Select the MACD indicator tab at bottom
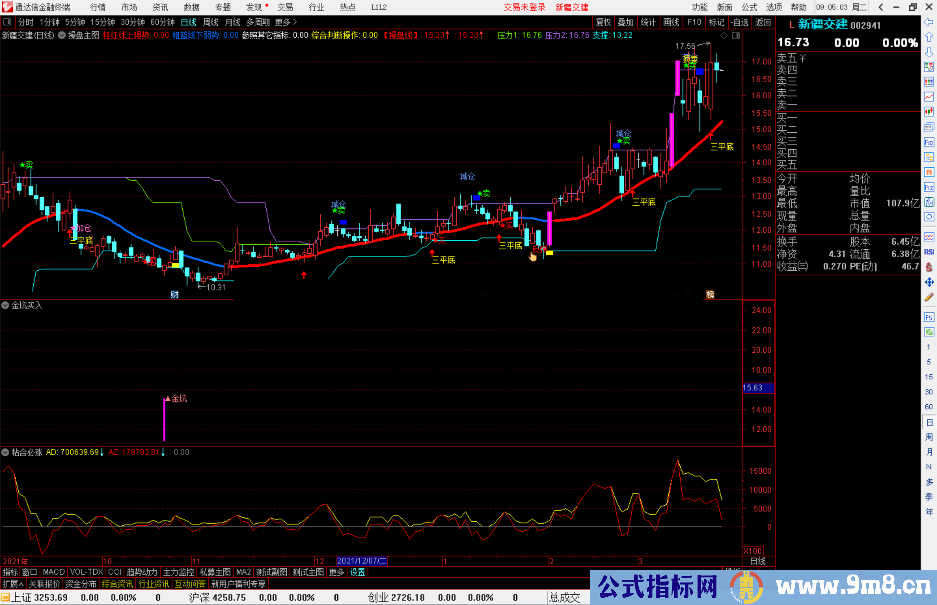 coord(53,572)
